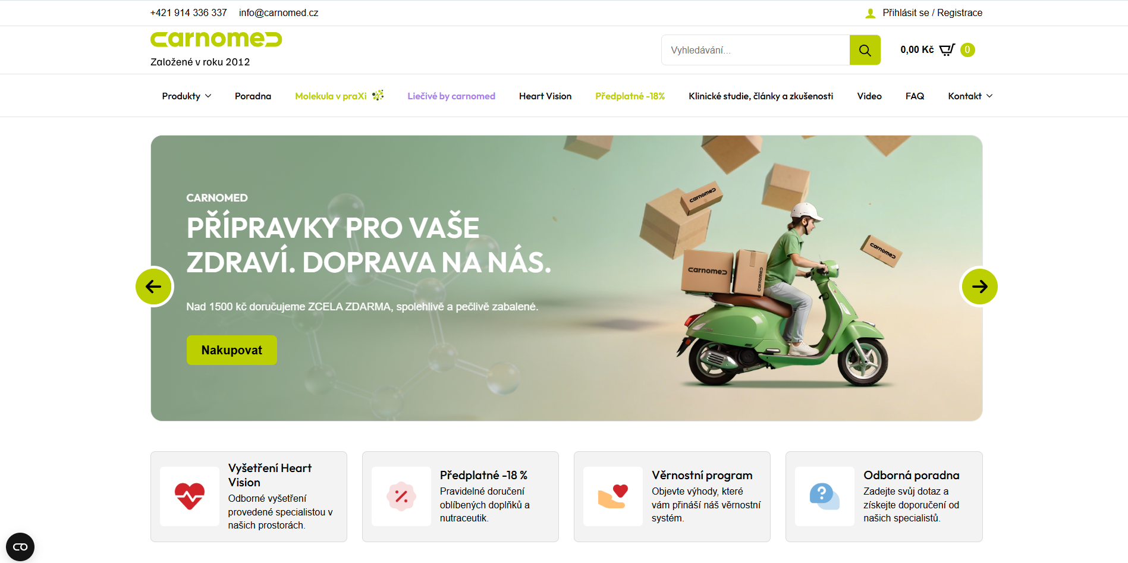Open the shopping cart icon
This screenshot has height=563, width=1128.
(x=947, y=50)
